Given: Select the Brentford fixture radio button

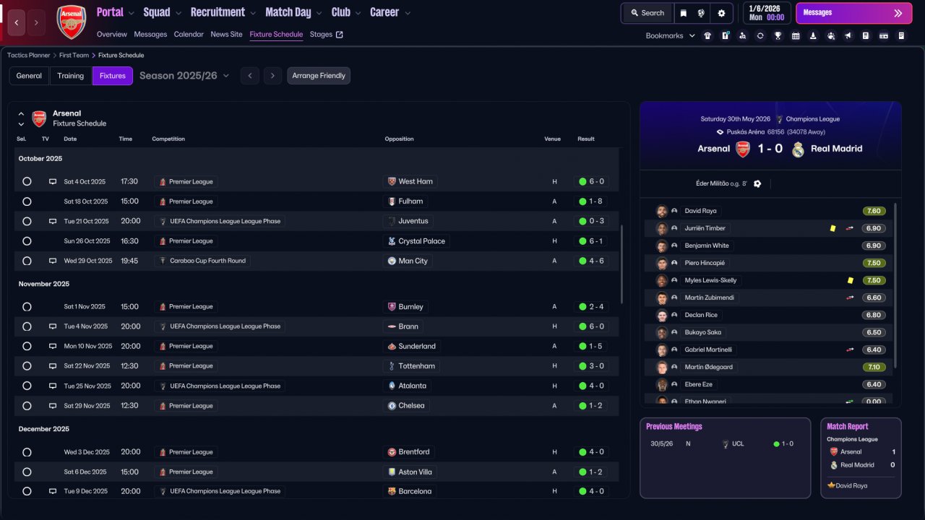Looking at the screenshot, I should click(x=27, y=452).
